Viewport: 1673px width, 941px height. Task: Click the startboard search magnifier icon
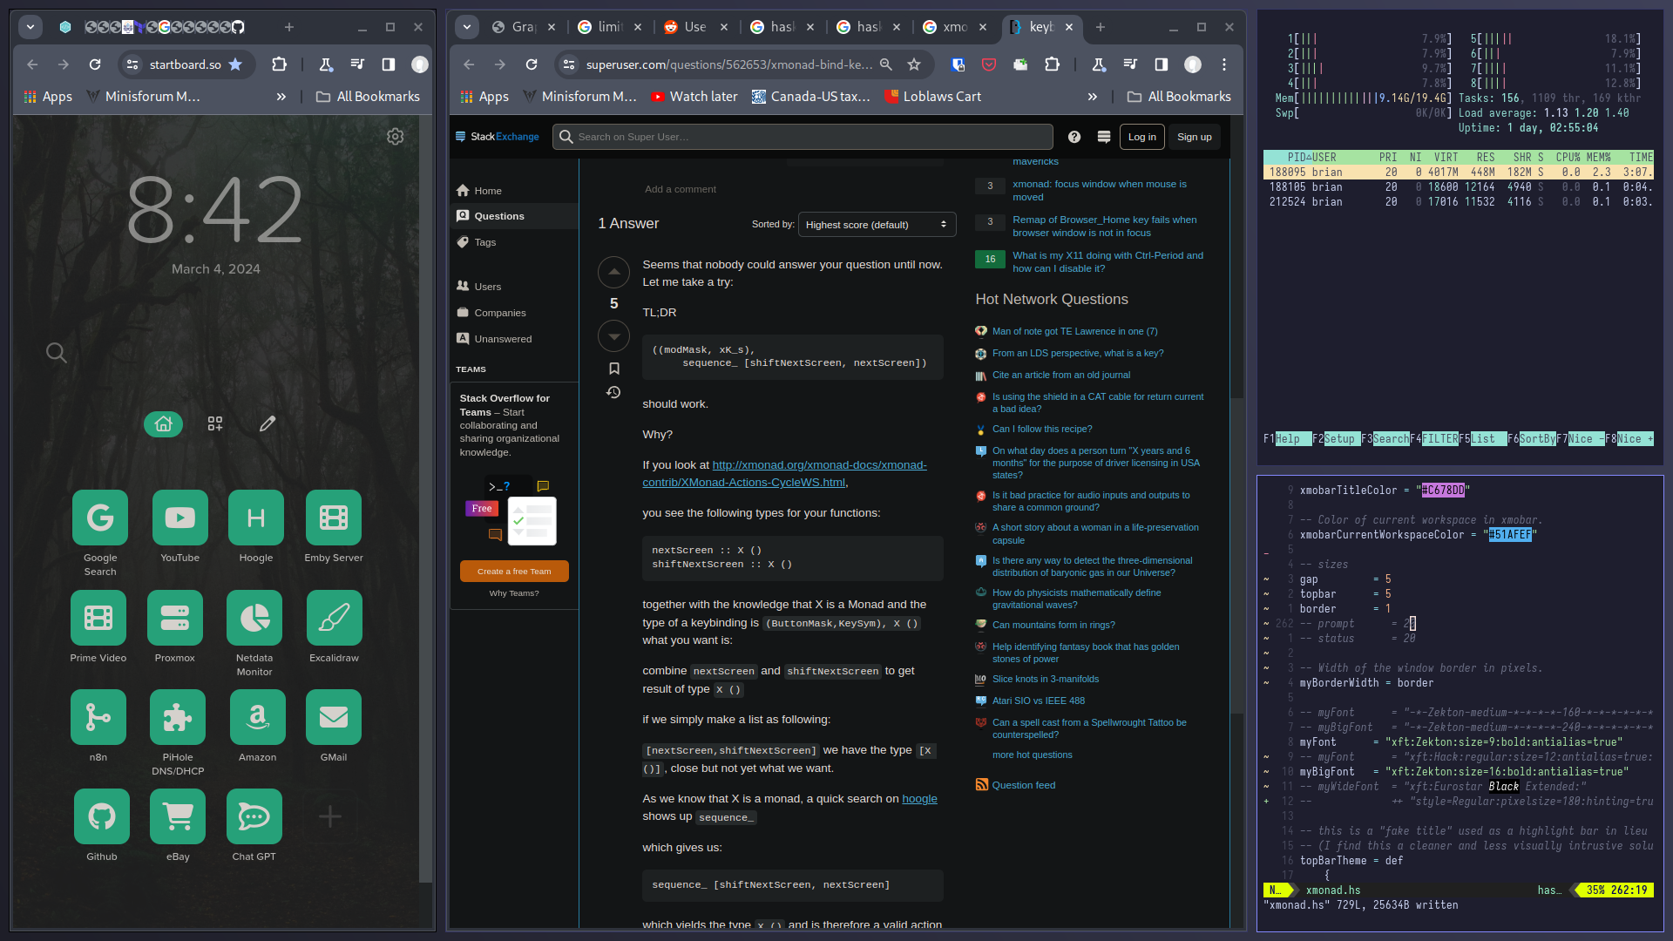tap(57, 353)
